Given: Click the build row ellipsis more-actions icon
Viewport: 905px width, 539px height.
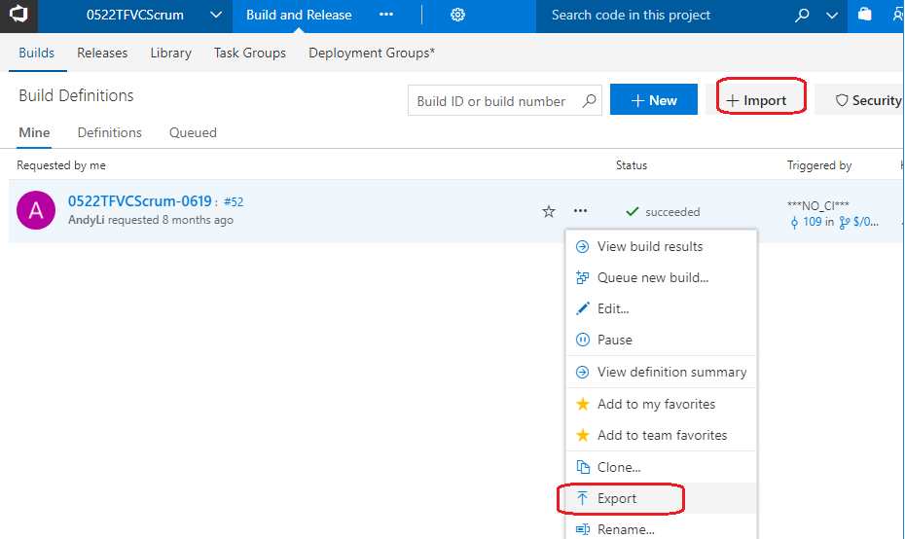Looking at the screenshot, I should [x=580, y=211].
